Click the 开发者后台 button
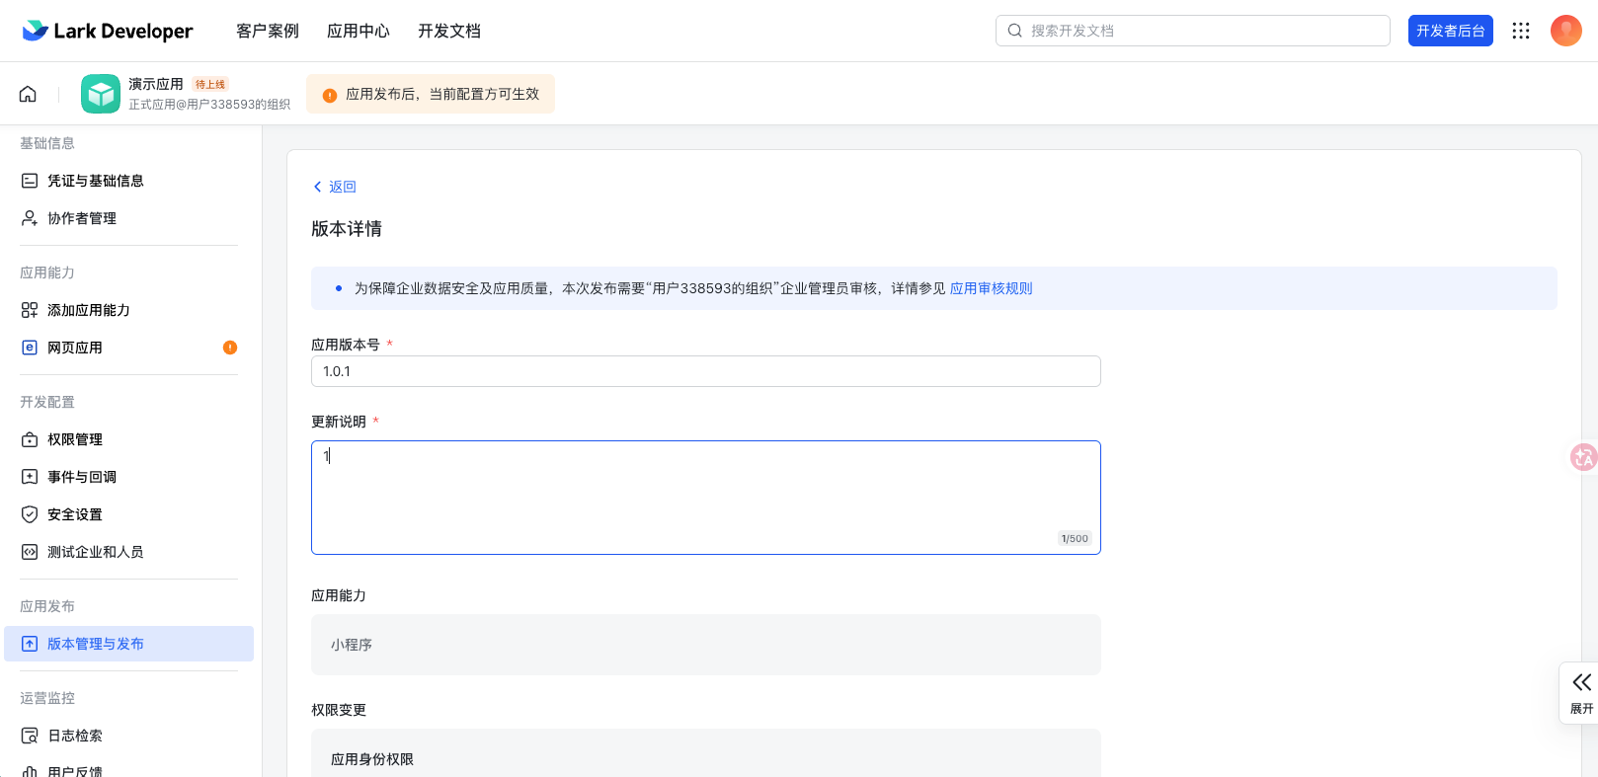The height and width of the screenshot is (777, 1598). coord(1450,31)
